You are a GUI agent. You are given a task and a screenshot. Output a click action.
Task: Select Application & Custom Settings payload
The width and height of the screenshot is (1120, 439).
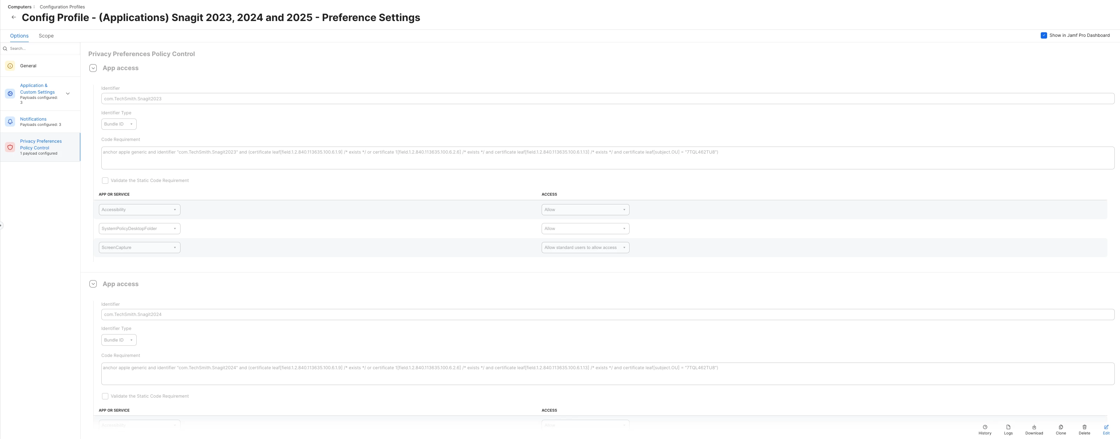pyautogui.click(x=40, y=94)
